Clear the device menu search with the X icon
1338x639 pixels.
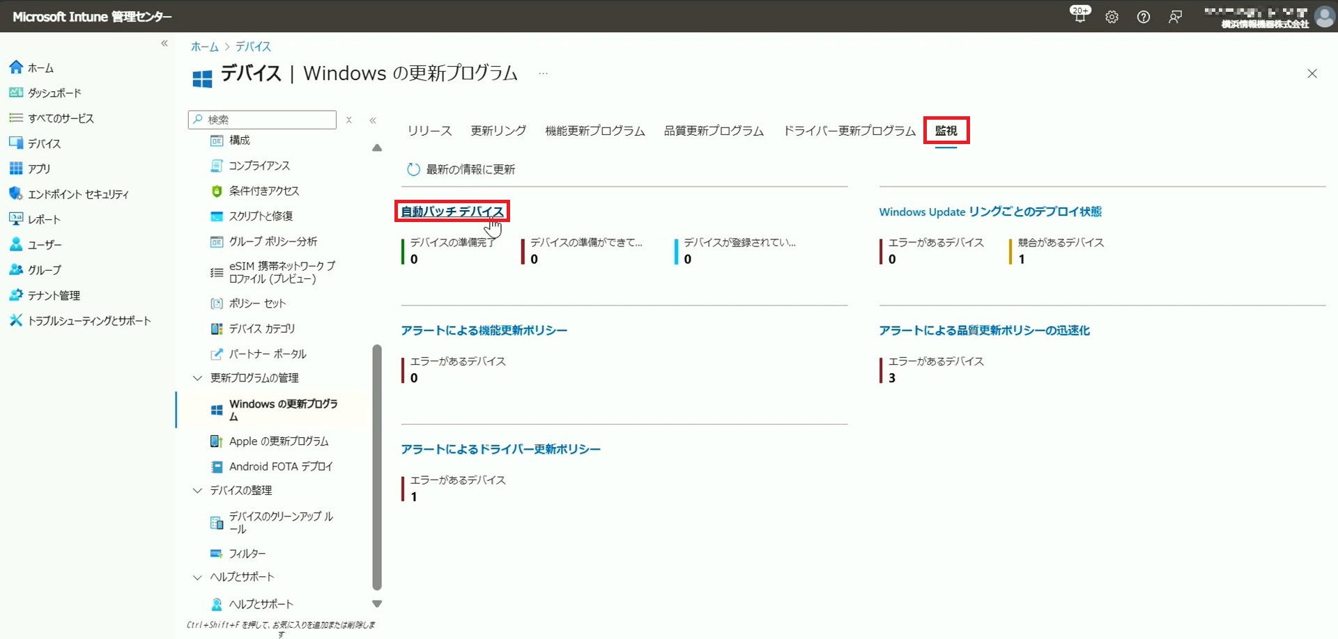(x=349, y=120)
